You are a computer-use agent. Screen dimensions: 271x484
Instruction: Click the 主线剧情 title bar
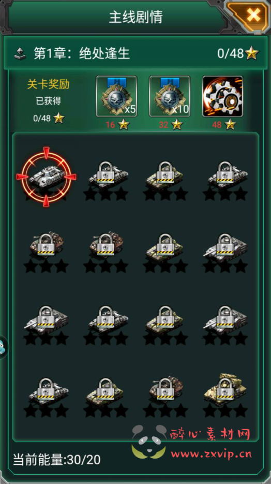pyautogui.click(x=135, y=17)
